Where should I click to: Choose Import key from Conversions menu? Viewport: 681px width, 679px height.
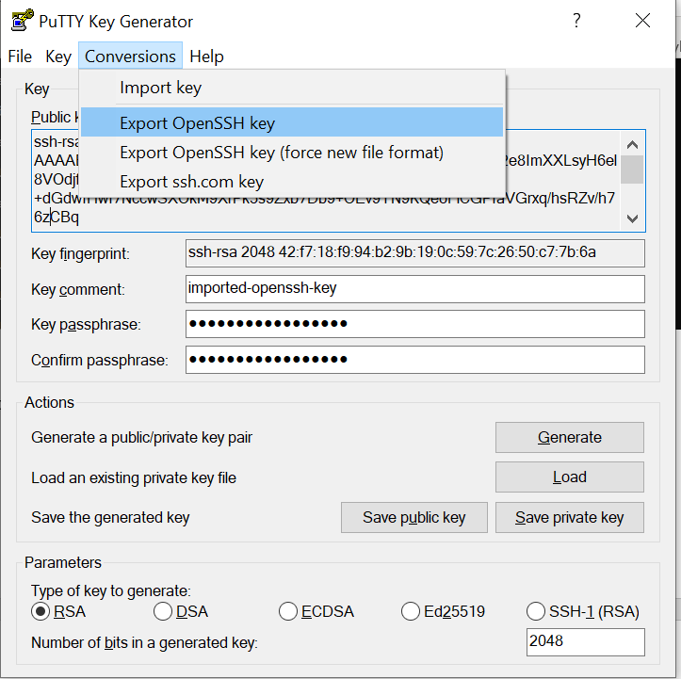point(292,88)
